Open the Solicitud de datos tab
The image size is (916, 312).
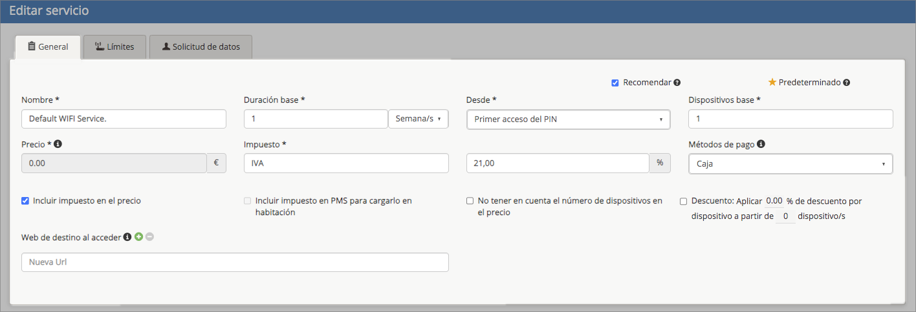point(201,47)
